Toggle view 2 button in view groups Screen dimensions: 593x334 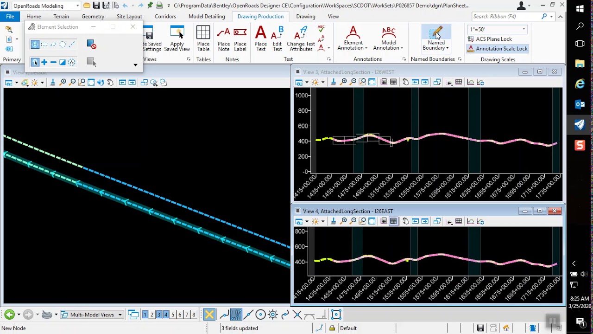click(x=152, y=315)
